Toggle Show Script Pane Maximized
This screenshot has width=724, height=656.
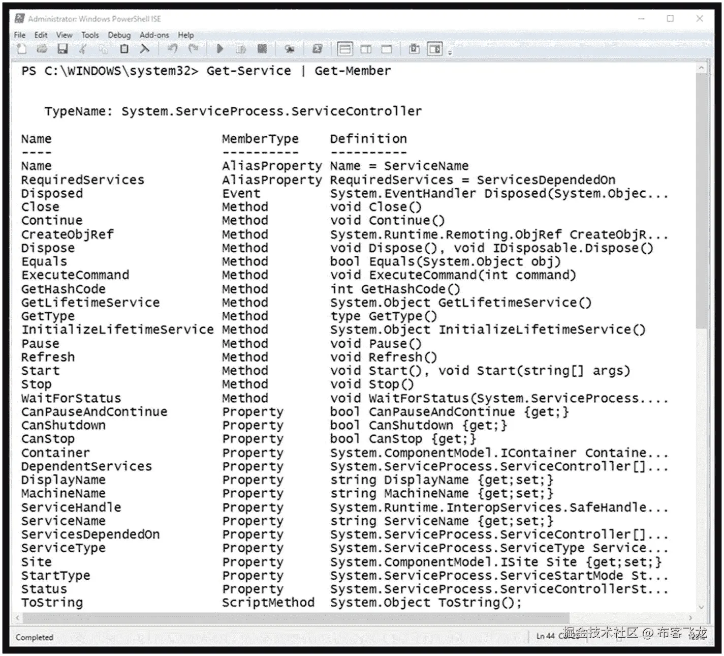click(x=386, y=49)
